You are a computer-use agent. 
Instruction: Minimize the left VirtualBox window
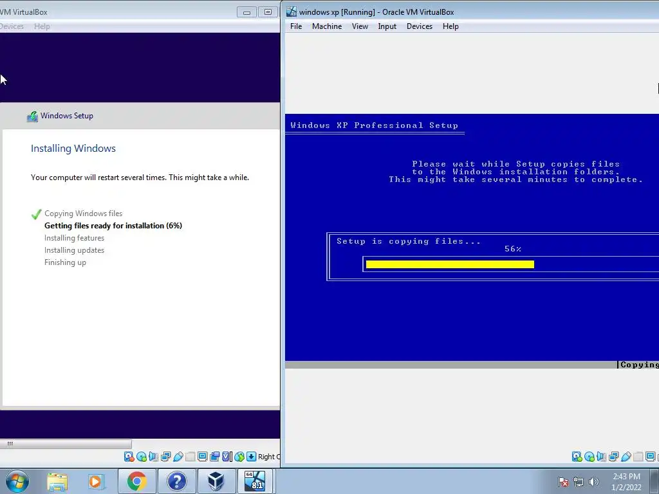click(x=246, y=12)
